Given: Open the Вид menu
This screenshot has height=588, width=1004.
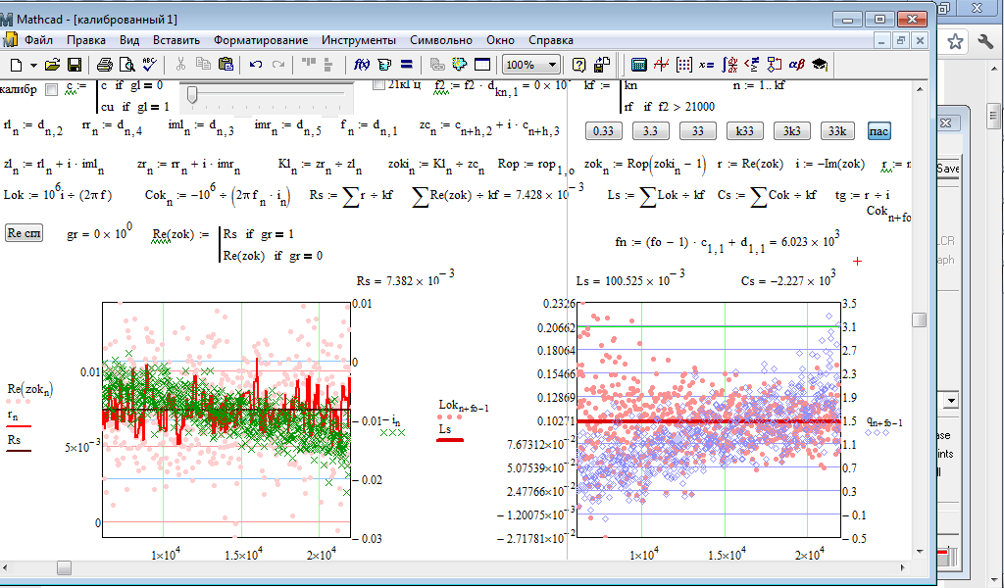Looking at the screenshot, I should (x=129, y=40).
